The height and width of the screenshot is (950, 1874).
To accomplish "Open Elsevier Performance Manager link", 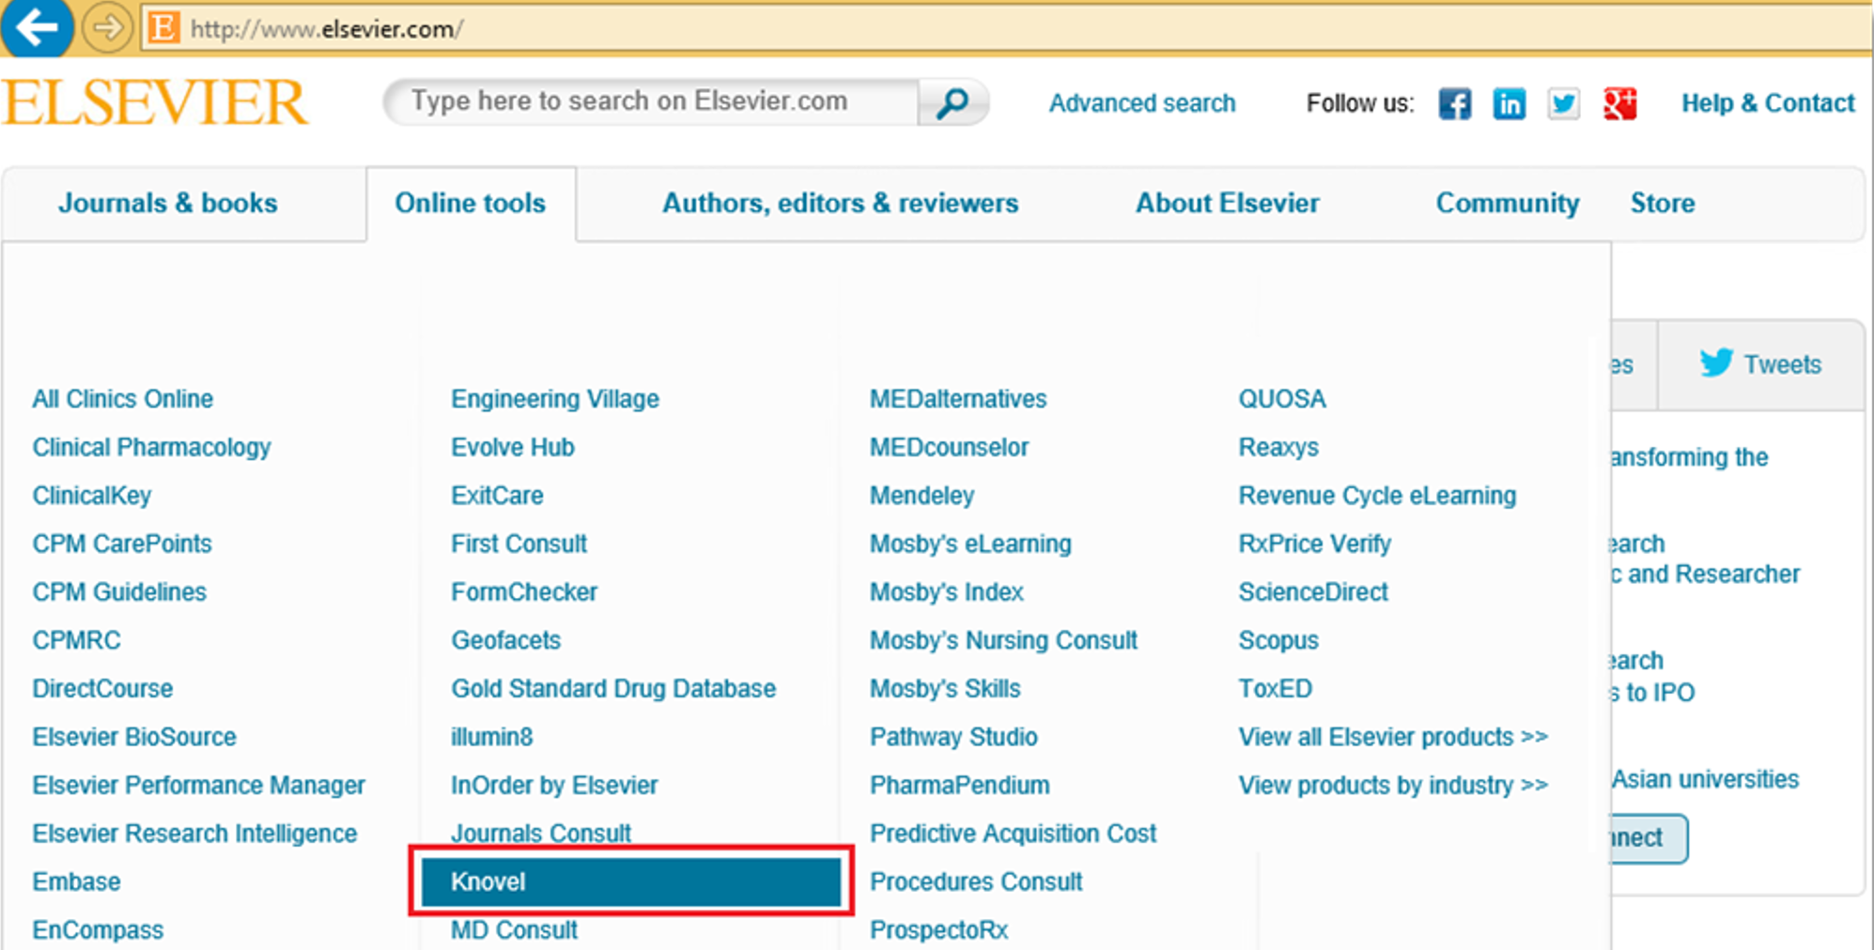I will [198, 785].
